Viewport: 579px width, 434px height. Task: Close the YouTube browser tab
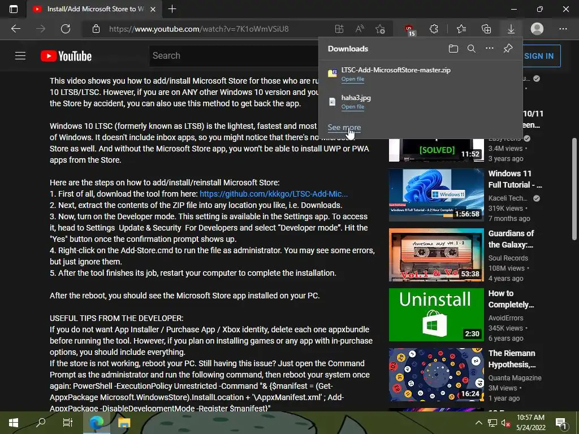[153, 9]
